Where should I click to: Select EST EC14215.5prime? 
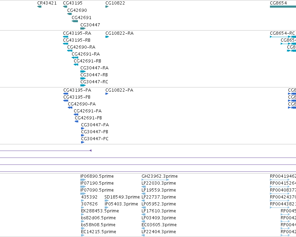pos(83,235)
